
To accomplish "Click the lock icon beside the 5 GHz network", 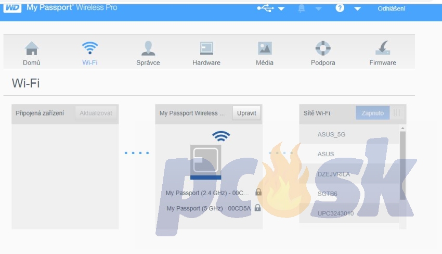I will pos(257,208).
